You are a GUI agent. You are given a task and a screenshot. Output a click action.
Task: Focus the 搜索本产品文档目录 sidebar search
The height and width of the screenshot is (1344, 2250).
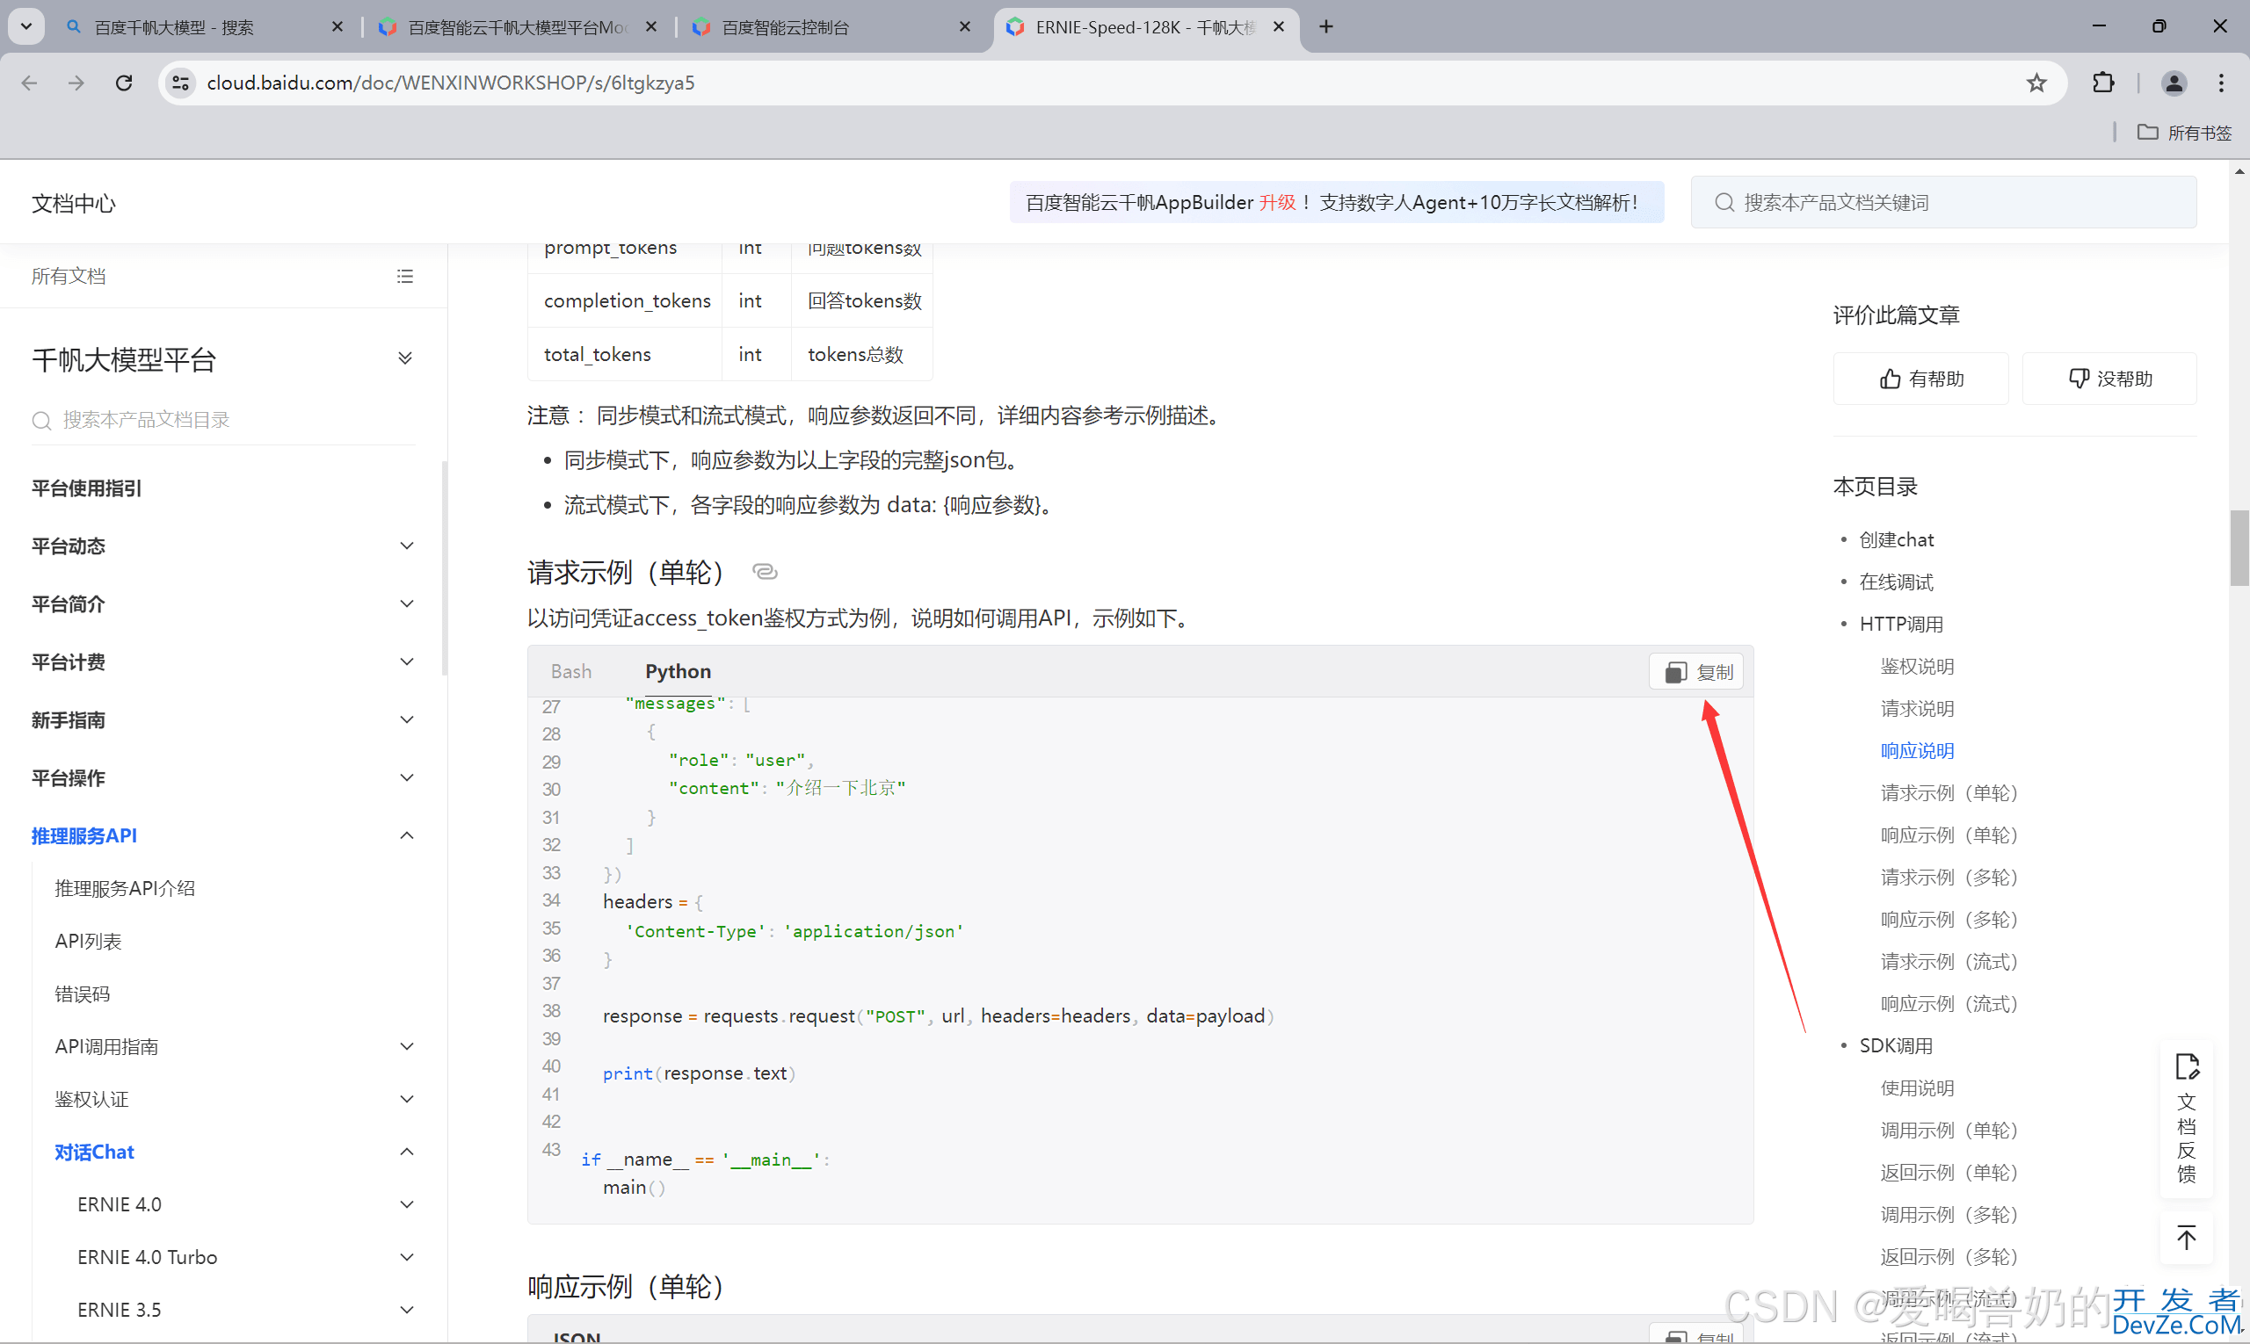coord(223,420)
